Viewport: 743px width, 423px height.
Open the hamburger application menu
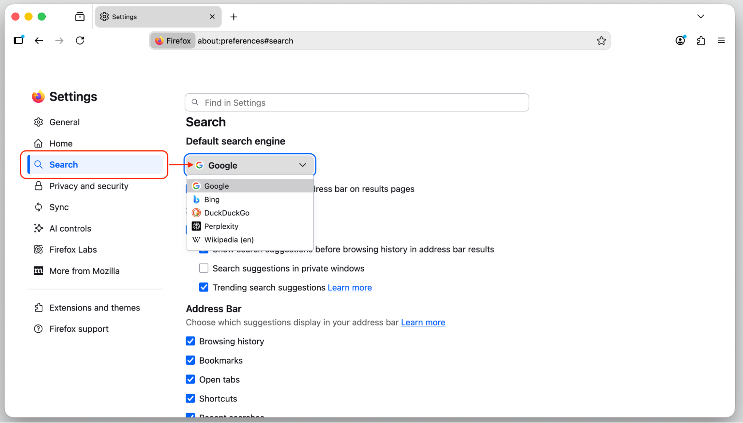point(721,40)
